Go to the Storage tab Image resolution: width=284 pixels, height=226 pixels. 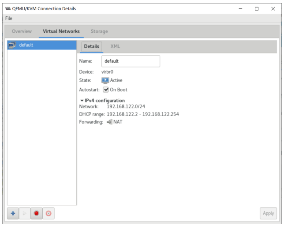pos(99,31)
